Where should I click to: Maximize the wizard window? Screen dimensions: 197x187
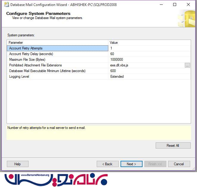[x=175, y=4]
